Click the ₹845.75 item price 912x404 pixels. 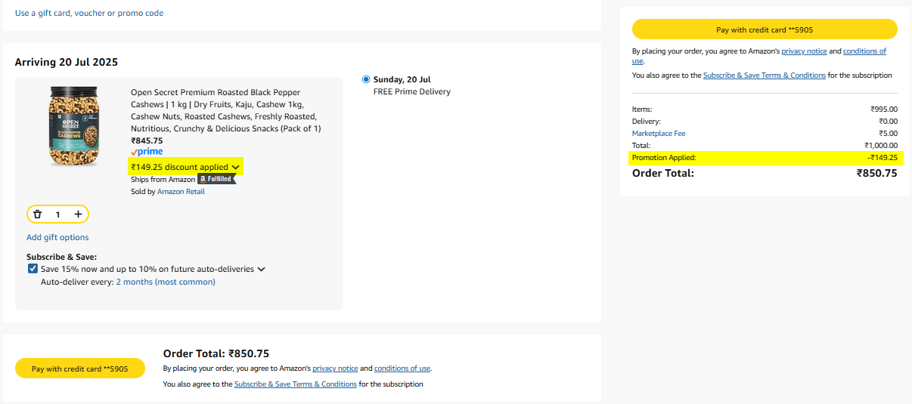tap(147, 140)
